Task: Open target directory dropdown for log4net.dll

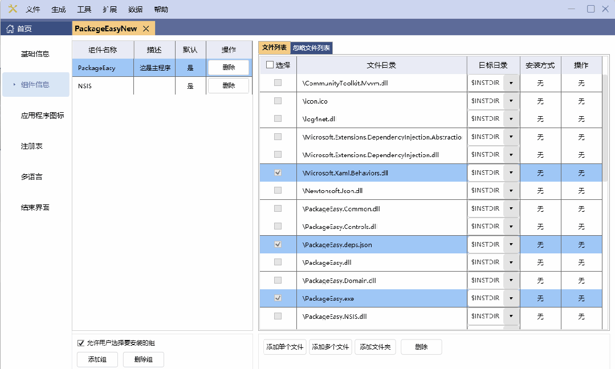Action: [x=511, y=118]
